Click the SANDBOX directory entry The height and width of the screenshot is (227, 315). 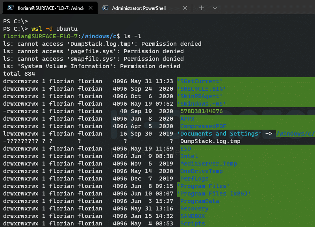pyautogui.click(x=193, y=216)
